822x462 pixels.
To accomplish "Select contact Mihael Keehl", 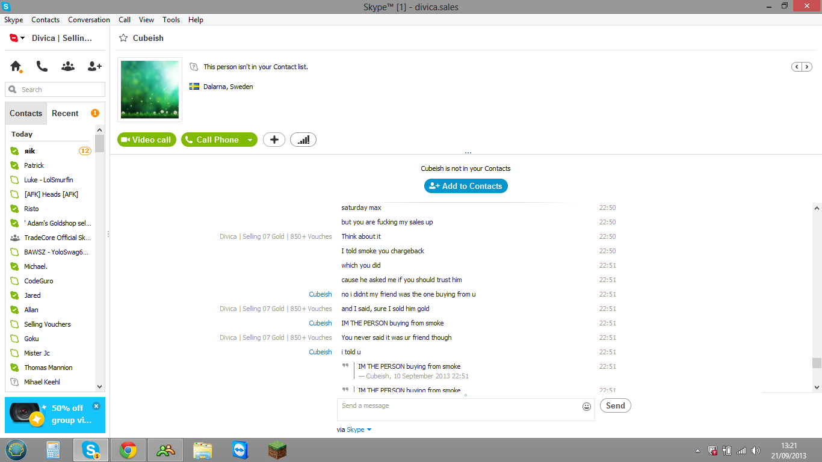I will click(51, 382).
